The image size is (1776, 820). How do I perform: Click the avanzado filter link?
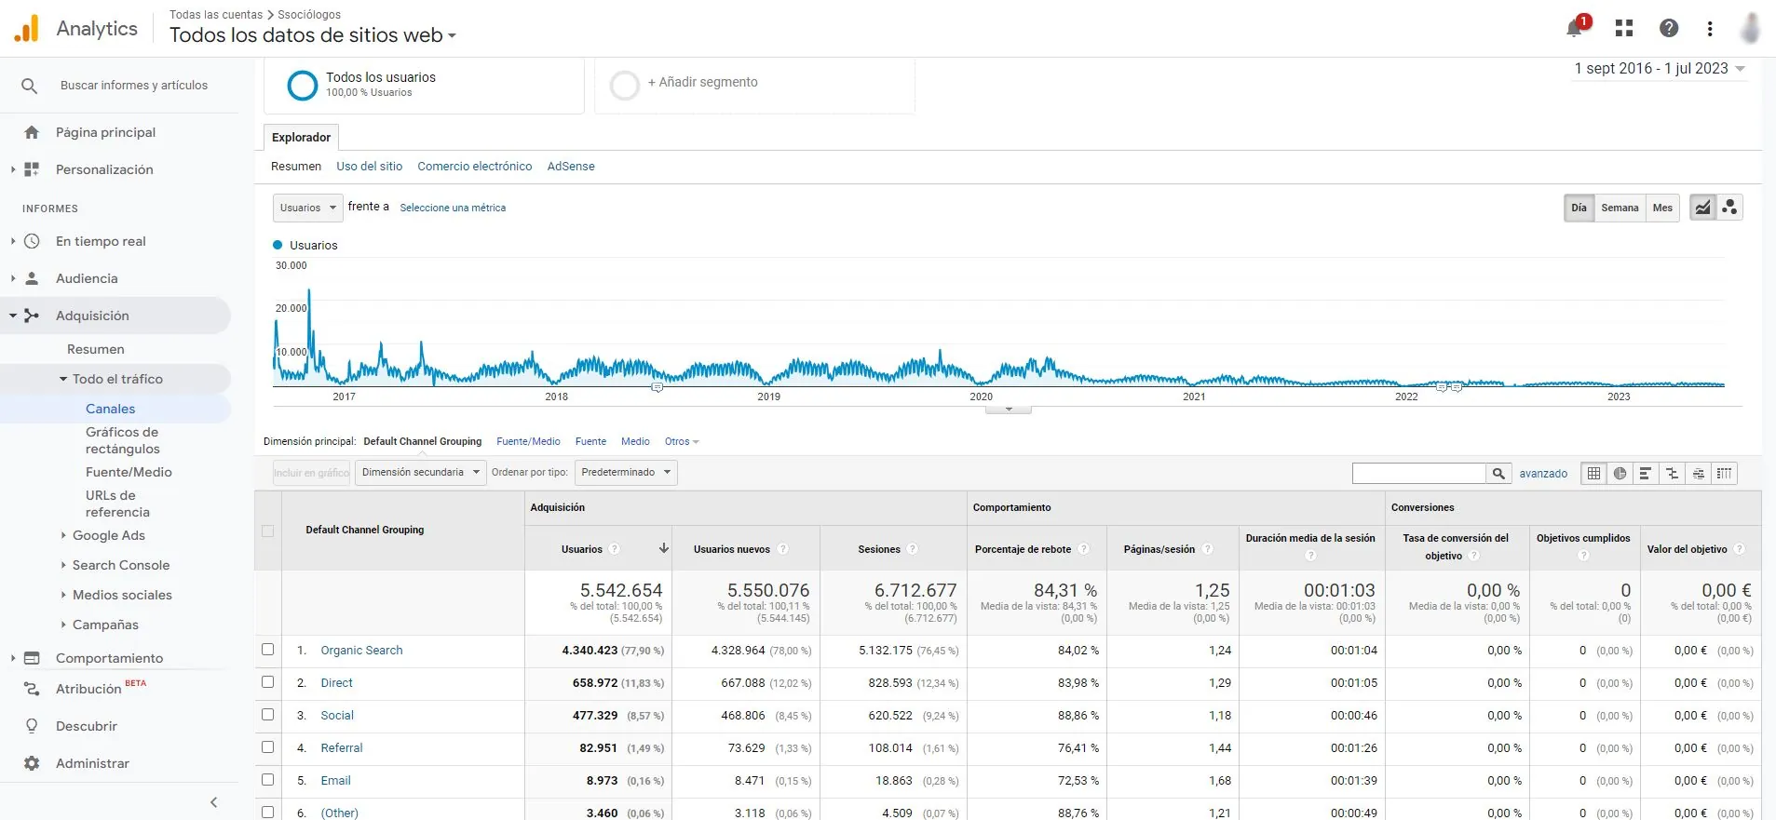point(1543,474)
